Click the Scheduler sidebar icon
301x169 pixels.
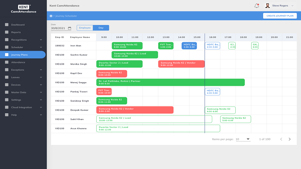pos(7,47)
